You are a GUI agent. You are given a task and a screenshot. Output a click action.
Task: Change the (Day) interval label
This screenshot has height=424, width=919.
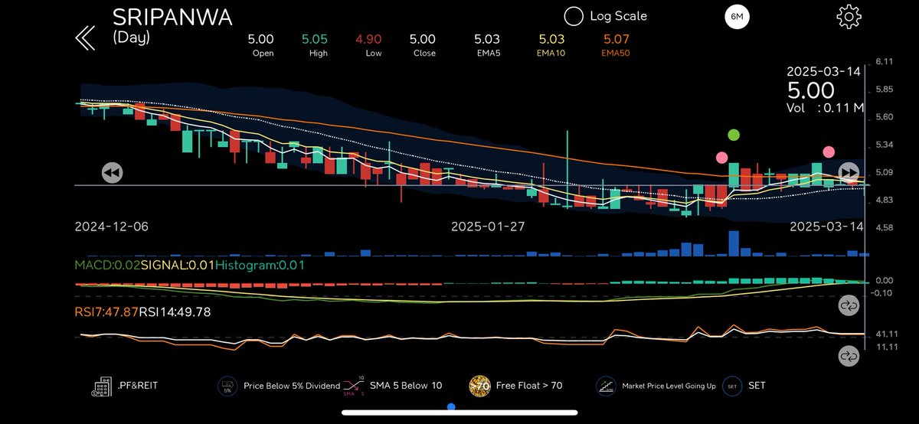(x=131, y=37)
